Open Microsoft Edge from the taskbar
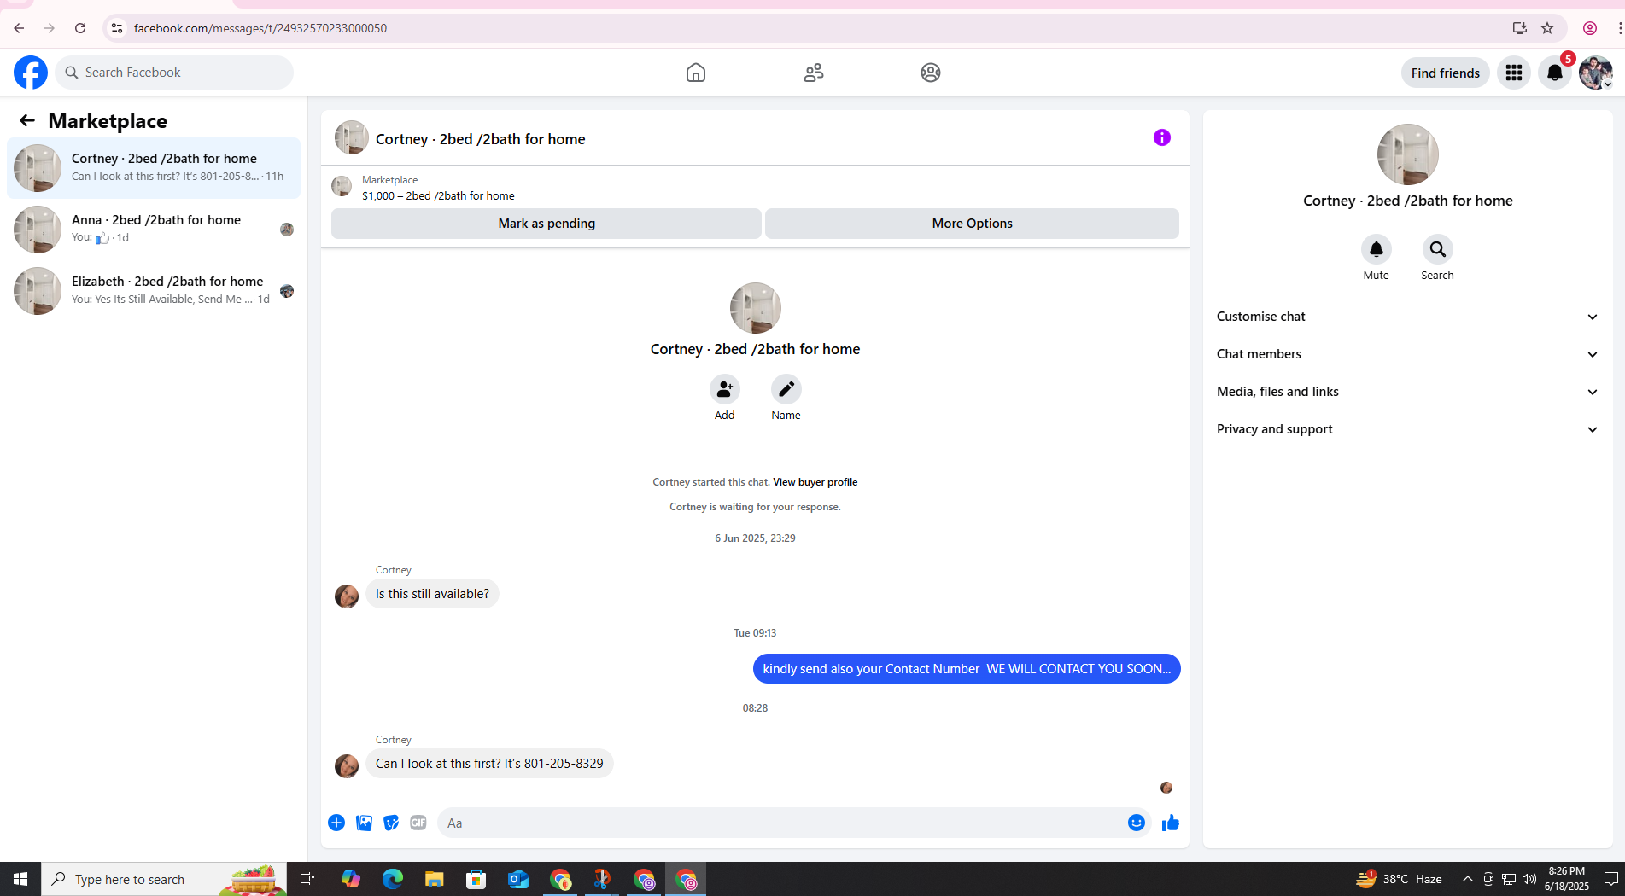This screenshot has height=896, width=1625. coord(393,879)
